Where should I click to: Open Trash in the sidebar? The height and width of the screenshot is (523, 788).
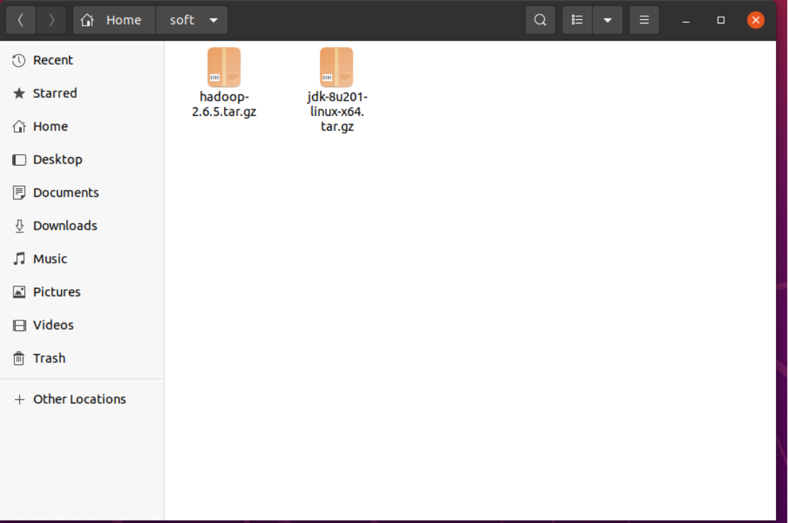[x=82, y=358]
